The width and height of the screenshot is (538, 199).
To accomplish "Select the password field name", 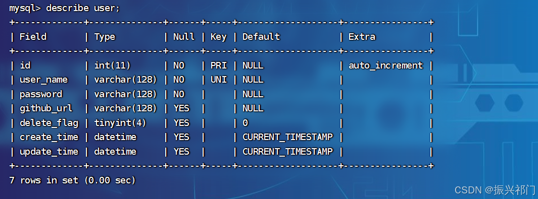I will coord(41,94).
